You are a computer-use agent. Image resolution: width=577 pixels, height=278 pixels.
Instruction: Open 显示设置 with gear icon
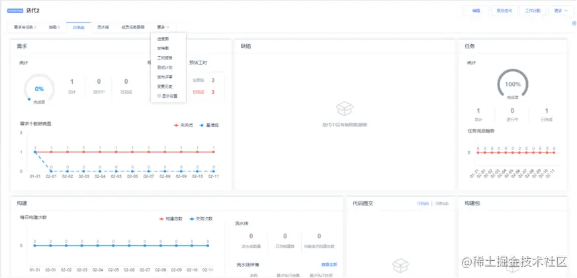167,96
